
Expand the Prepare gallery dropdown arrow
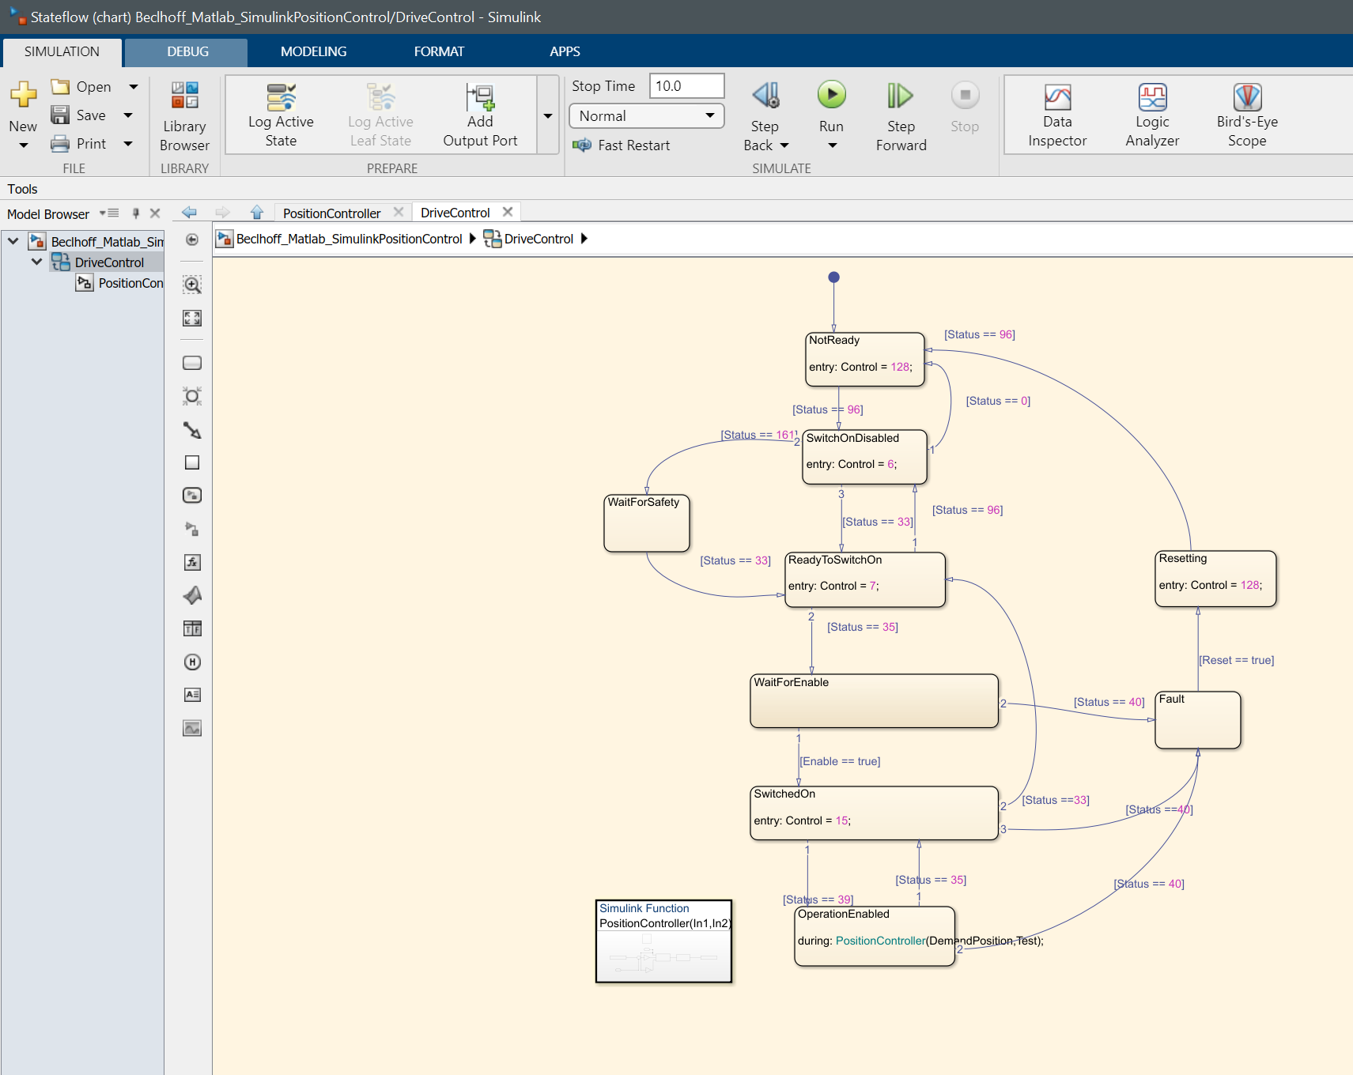pyautogui.click(x=548, y=115)
